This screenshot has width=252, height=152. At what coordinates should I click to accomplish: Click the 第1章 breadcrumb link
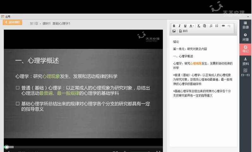tap(34, 23)
